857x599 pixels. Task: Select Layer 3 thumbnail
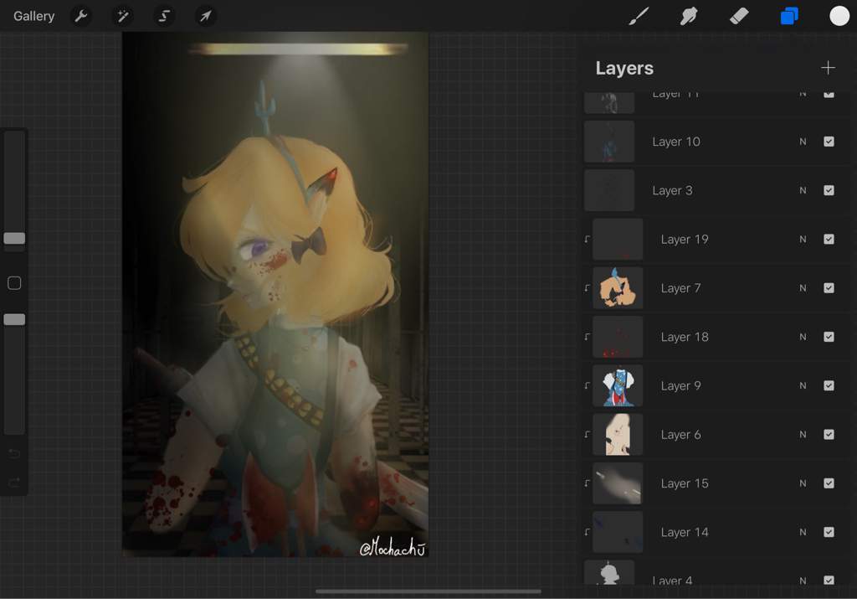[x=609, y=190]
